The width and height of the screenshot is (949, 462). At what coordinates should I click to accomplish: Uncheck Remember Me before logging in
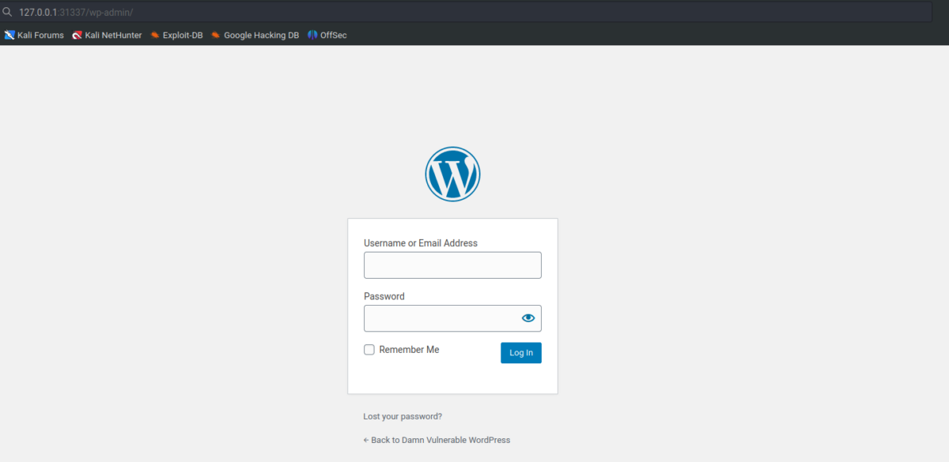click(369, 349)
